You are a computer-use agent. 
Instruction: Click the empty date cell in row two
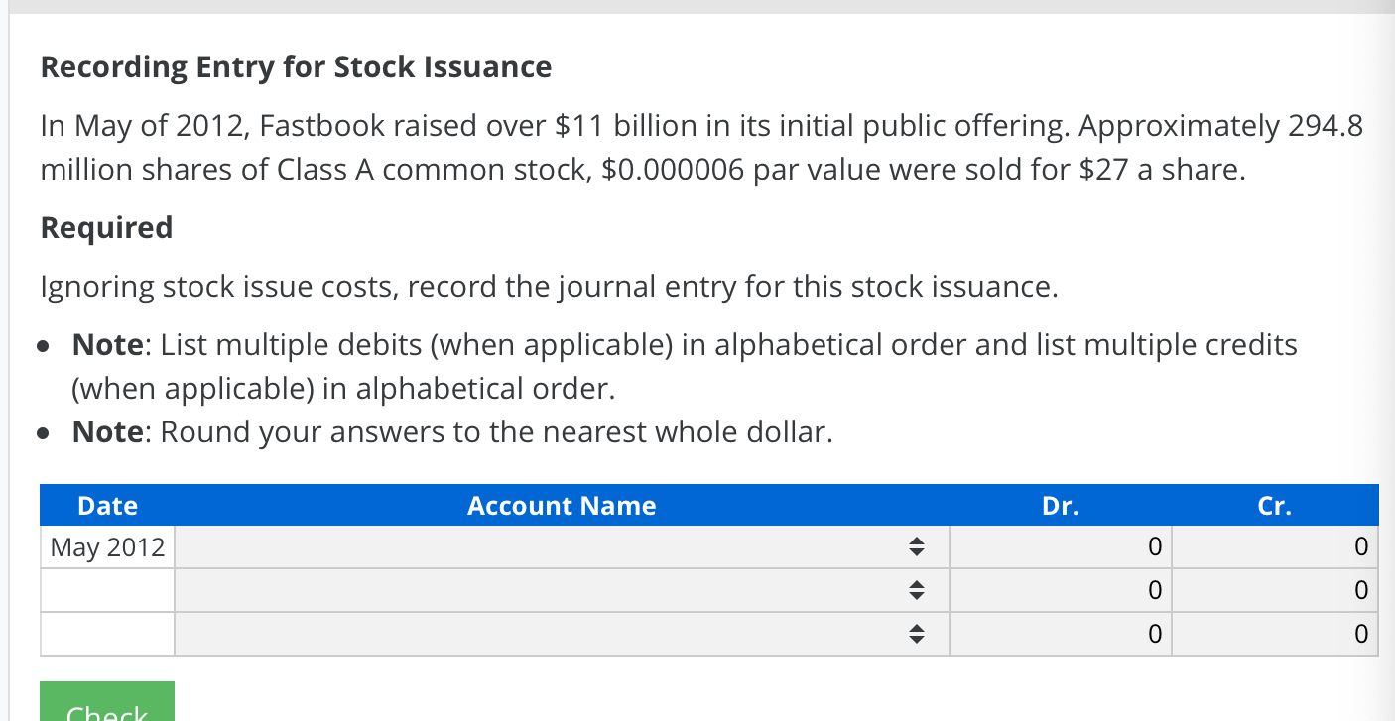point(106,589)
